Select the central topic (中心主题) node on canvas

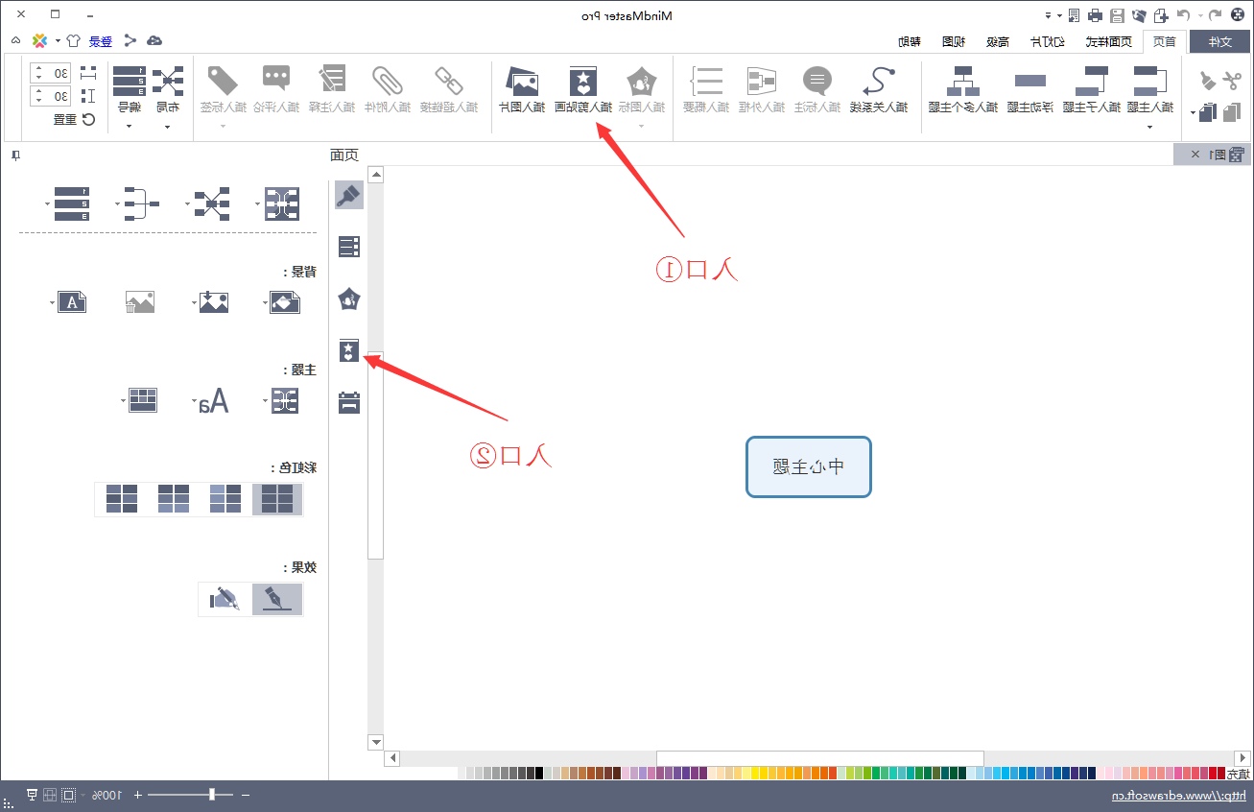click(x=809, y=466)
